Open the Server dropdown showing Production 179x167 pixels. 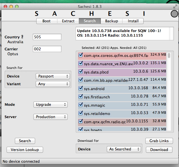point(51,117)
